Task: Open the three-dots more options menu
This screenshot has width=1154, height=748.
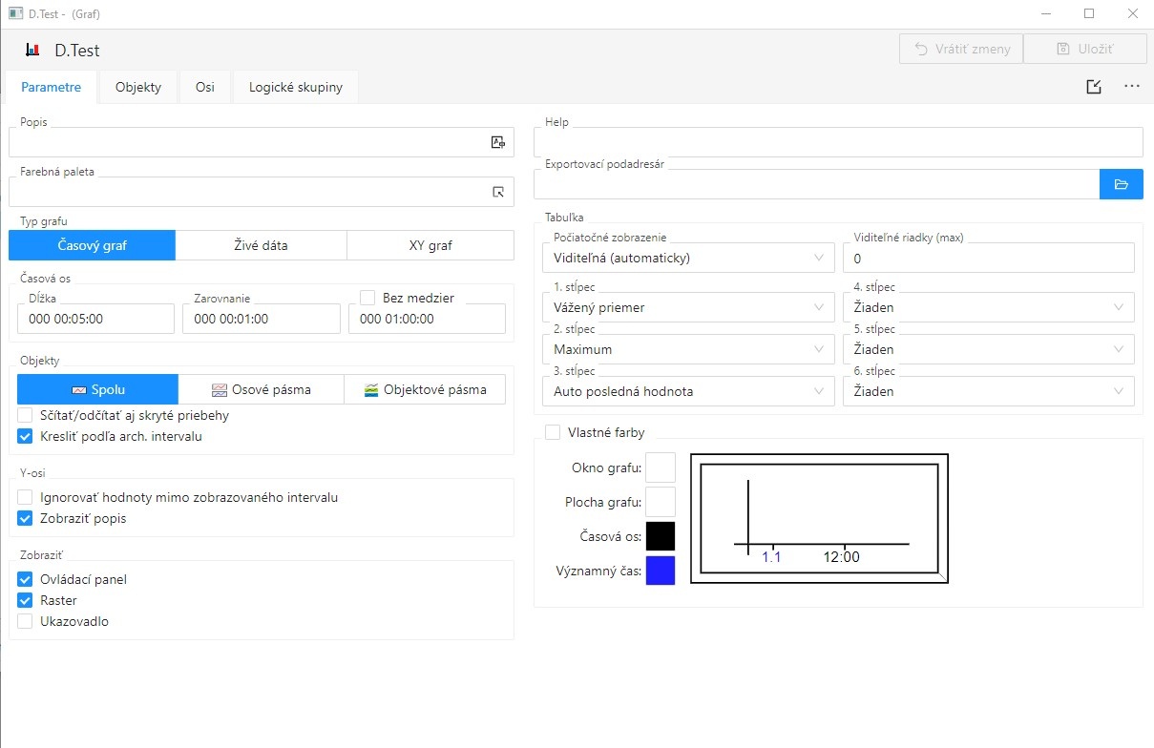Action: point(1132,87)
